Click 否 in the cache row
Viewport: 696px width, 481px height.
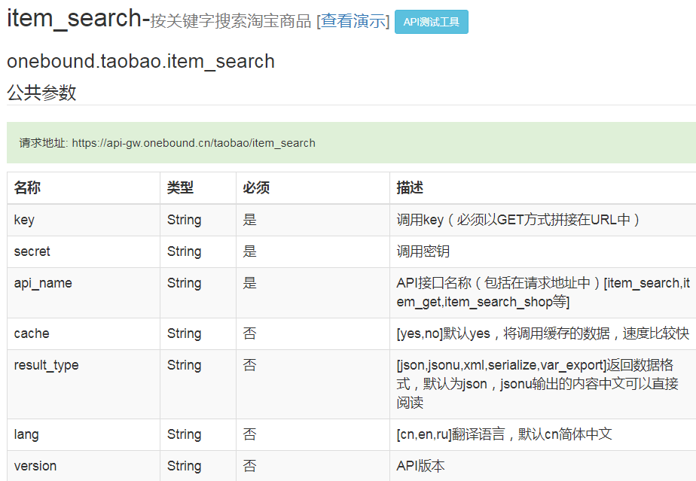(x=249, y=333)
